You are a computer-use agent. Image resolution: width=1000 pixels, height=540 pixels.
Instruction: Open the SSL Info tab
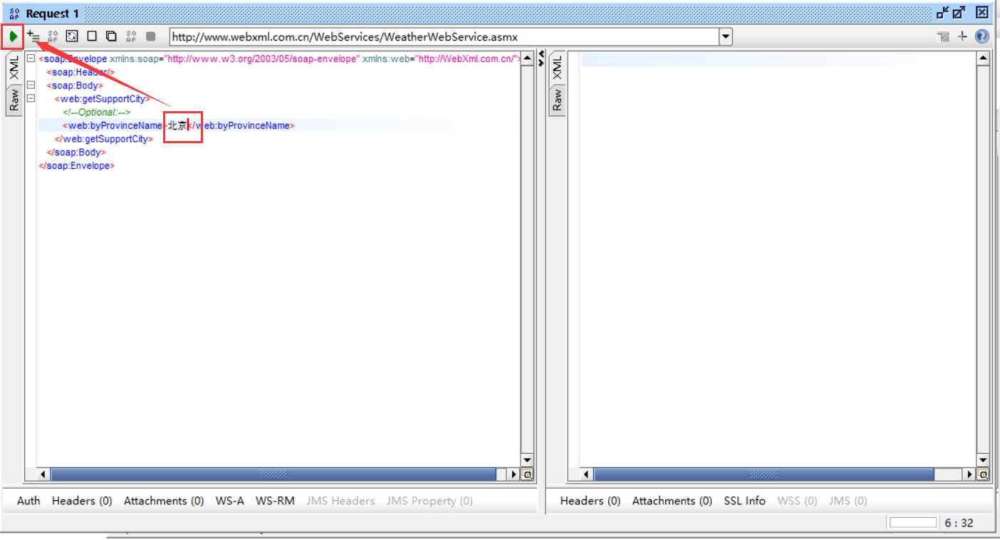click(x=745, y=501)
